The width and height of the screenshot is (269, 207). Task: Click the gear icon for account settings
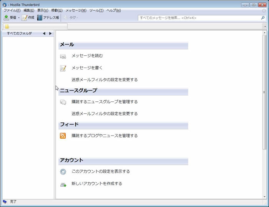pyautogui.click(x=63, y=172)
